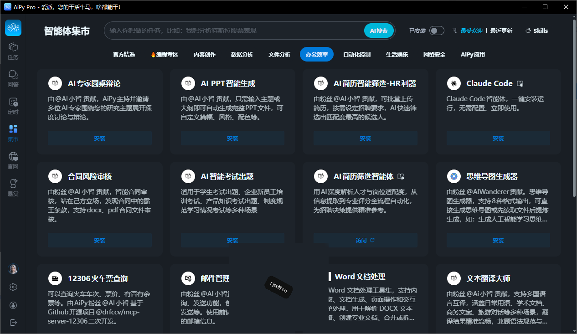
Task: Install the AI智能考试出题 agent
Action: (x=232, y=240)
